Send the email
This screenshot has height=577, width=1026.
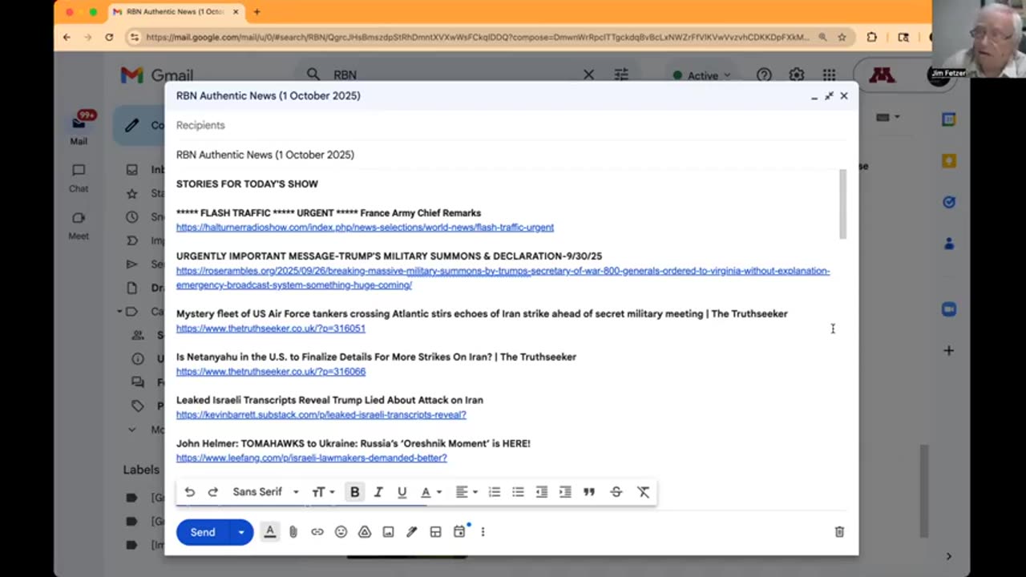pos(203,532)
